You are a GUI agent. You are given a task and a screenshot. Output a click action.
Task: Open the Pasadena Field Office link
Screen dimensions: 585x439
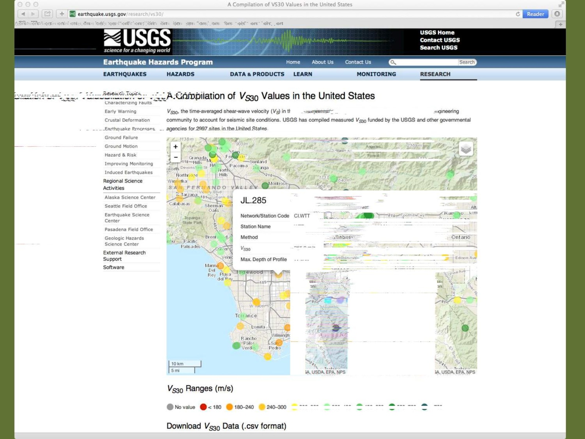point(129,229)
